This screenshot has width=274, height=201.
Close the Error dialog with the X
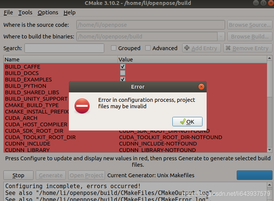(x=201, y=87)
